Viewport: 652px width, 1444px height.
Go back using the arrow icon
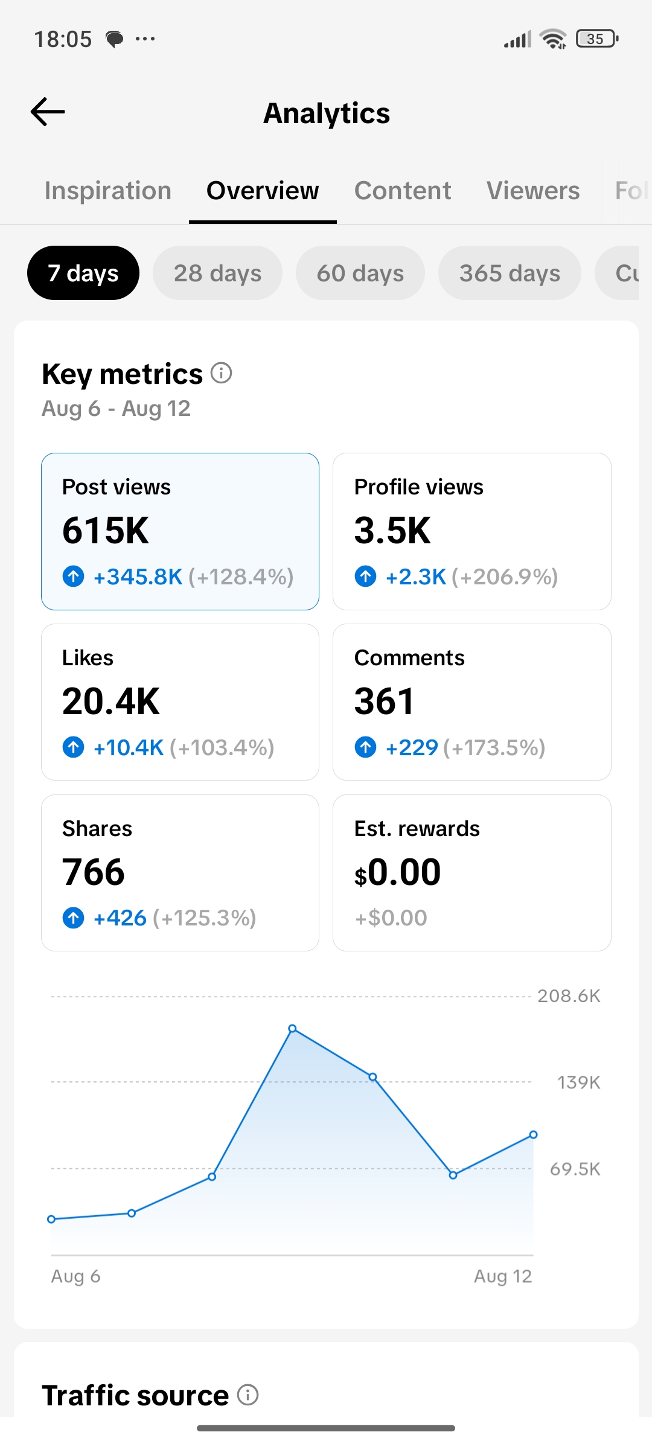[x=48, y=112]
